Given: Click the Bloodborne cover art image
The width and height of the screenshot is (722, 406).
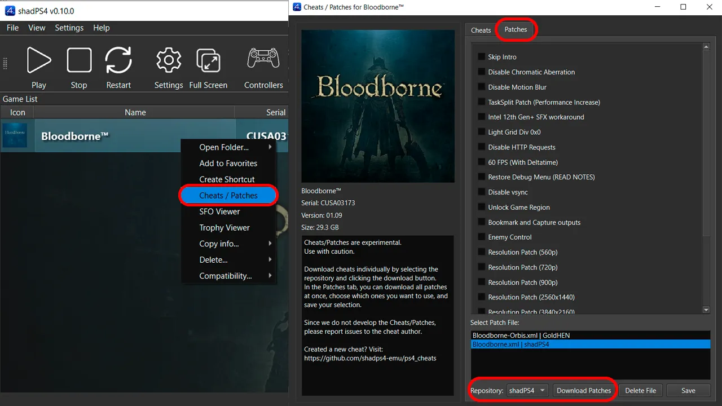Looking at the screenshot, I should click(378, 106).
